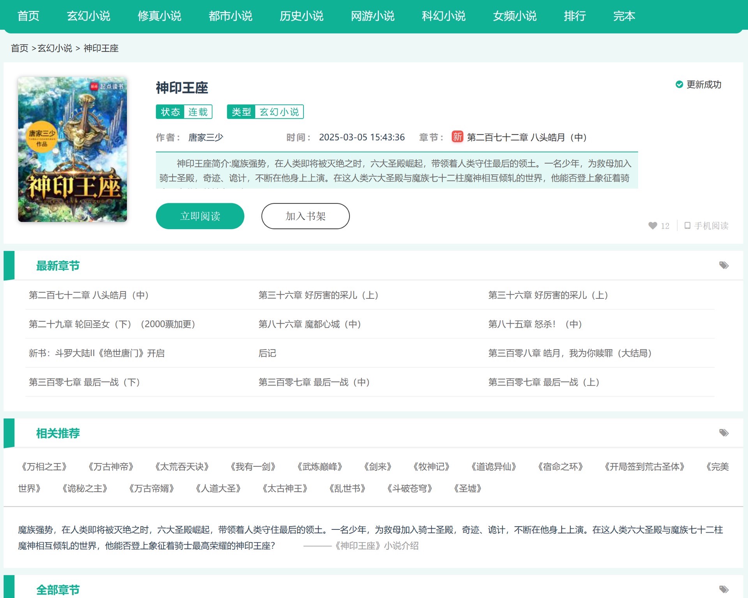Open 第三百零八章 大结局 chapter
The image size is (748, 598).
(570, 353)
